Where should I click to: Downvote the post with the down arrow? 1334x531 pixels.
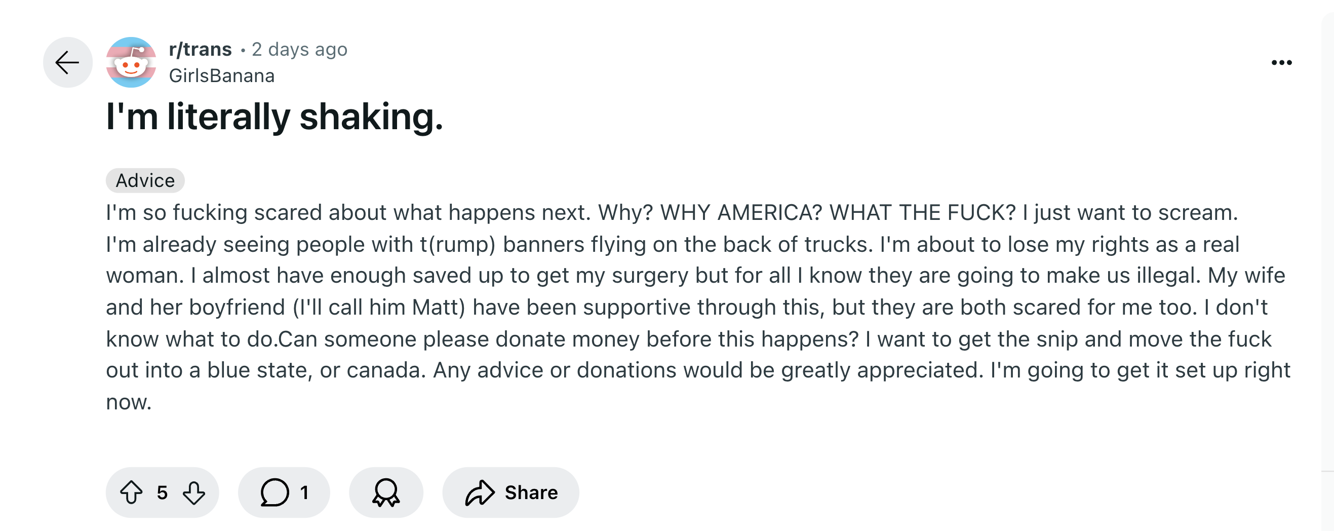click(x=193, y=492)
